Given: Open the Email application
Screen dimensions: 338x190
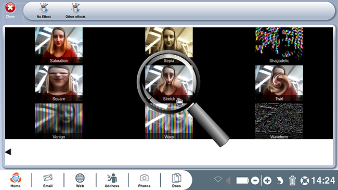Looking at the screenshot, I should 48,180.
